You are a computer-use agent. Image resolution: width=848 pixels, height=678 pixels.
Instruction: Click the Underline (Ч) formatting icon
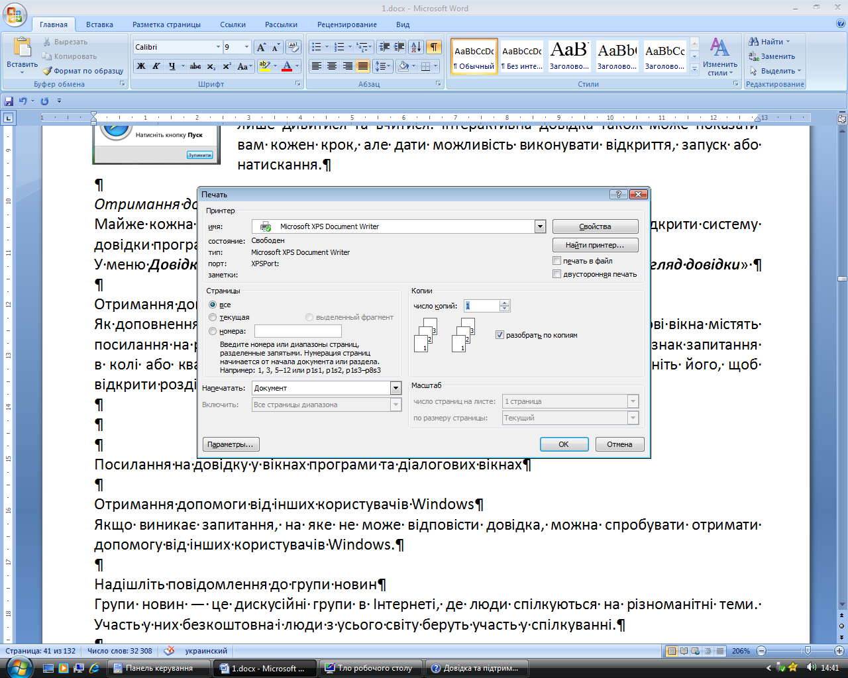172,66
